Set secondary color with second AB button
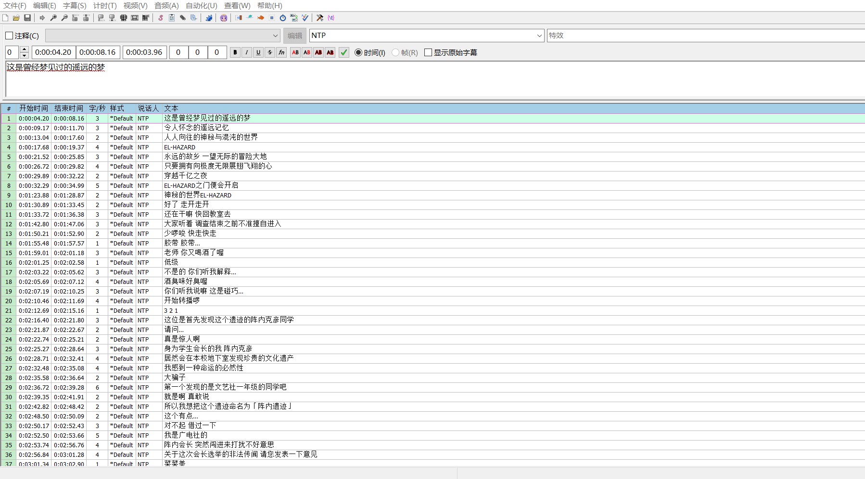865x479 pixels. pyautogui.click(x=307, y=52)
